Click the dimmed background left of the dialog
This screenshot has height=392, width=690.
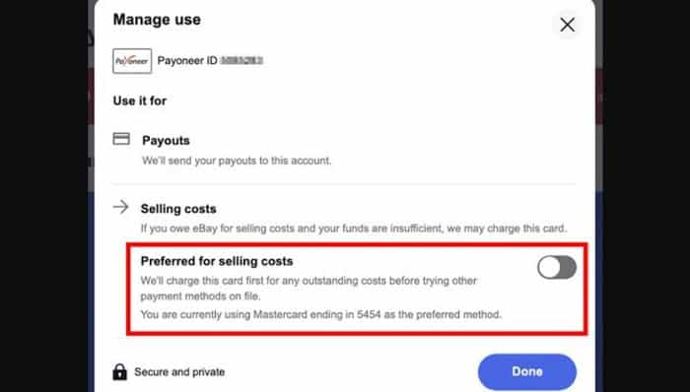click(44, 196)
